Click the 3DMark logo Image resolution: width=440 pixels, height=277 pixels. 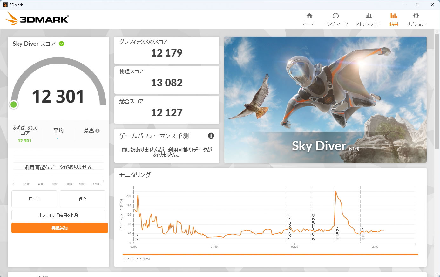click(37, 19)
